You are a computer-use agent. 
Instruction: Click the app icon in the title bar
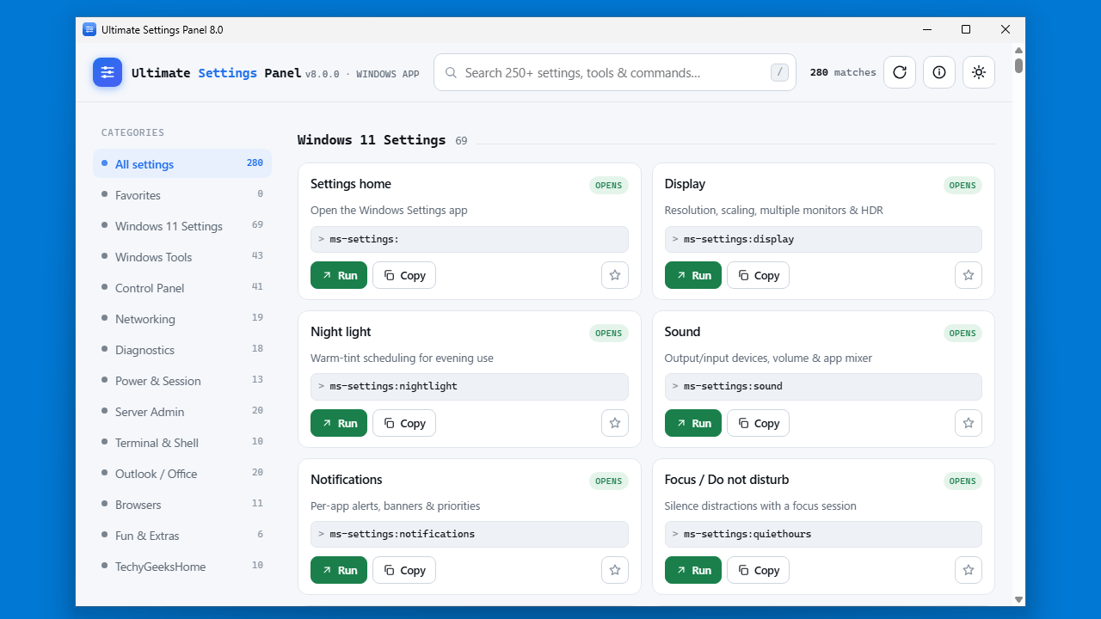[89, 29]
